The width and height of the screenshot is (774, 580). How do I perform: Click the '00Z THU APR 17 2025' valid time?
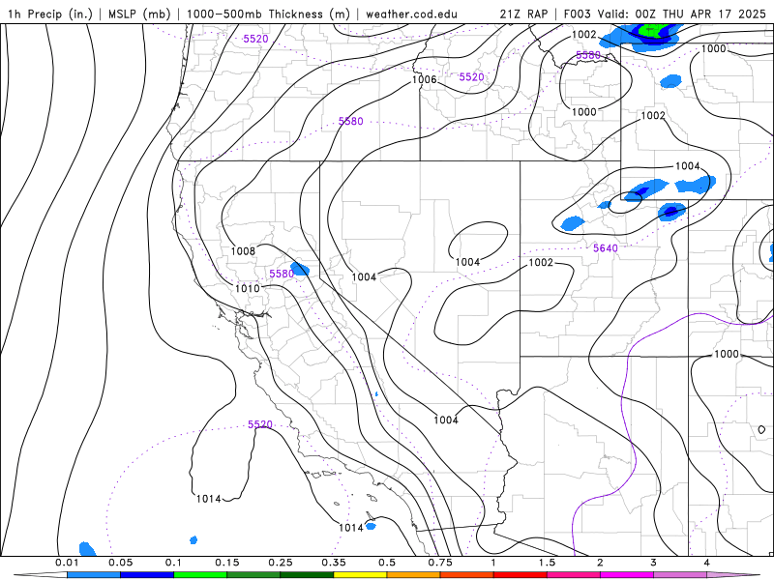700,14
